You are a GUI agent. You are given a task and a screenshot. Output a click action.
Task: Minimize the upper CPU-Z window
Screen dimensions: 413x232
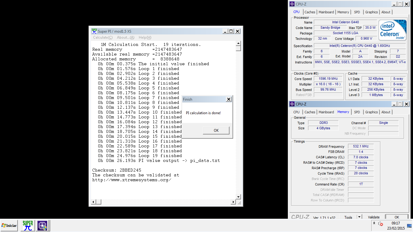tap(394, 4)
